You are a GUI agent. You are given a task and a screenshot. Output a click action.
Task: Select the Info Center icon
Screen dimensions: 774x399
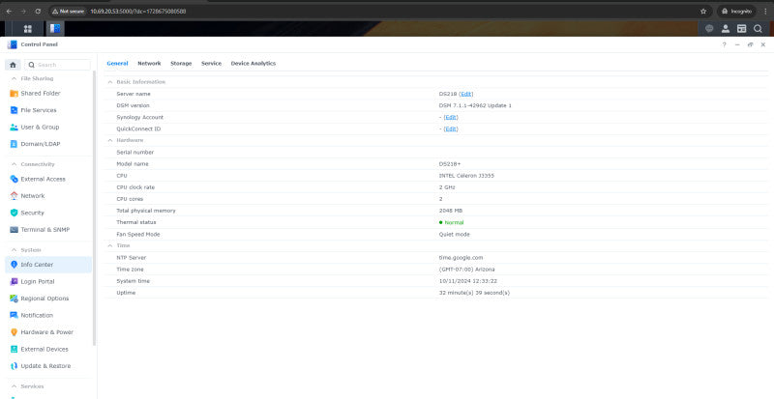[x=14, y=265]
